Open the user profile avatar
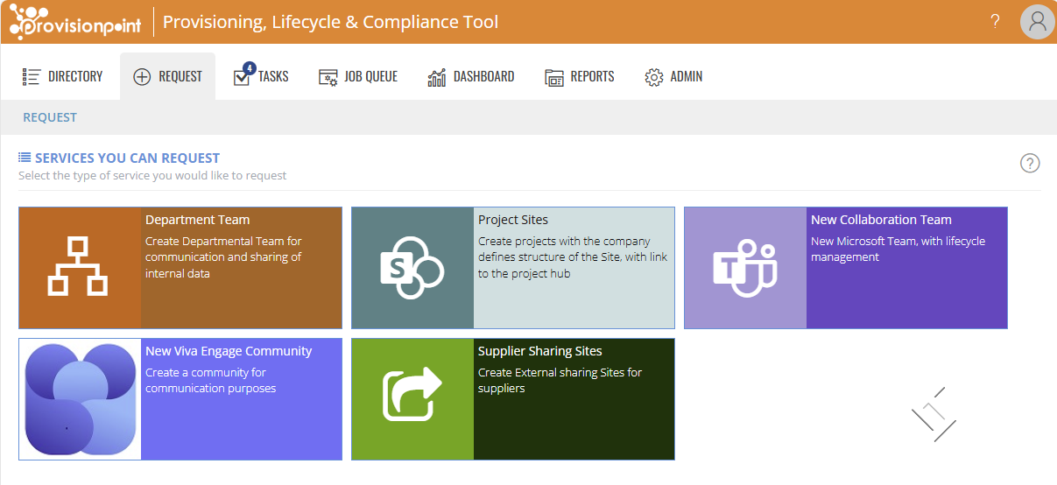Viewport: 1057px width, 485px height. [1038, 22]
